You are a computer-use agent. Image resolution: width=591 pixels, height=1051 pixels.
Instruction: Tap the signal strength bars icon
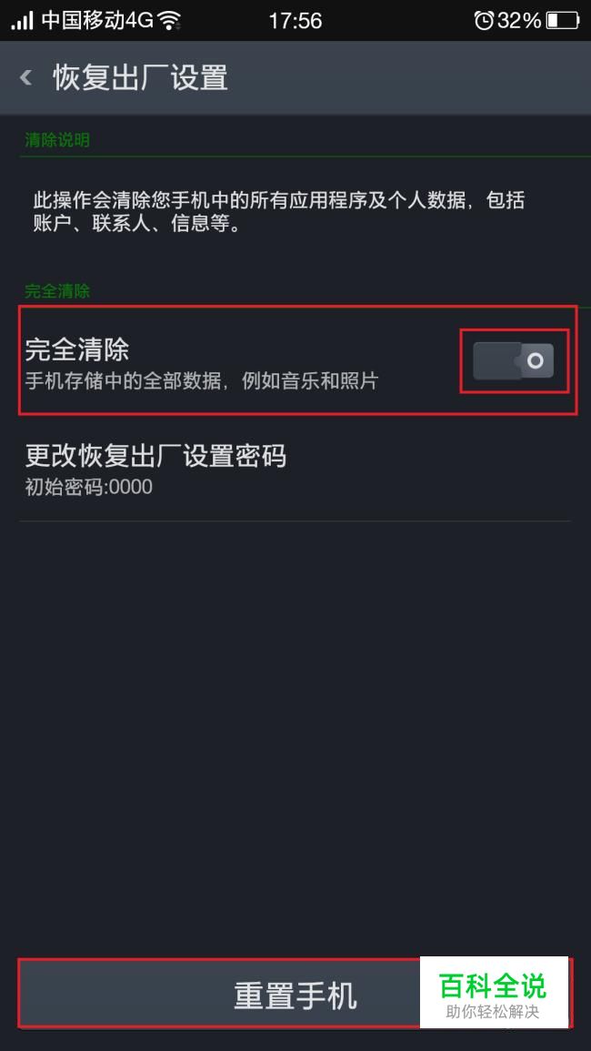click(22, 21)
